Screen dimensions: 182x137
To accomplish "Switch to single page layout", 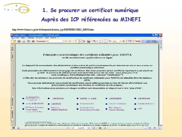I will [145, 128].
